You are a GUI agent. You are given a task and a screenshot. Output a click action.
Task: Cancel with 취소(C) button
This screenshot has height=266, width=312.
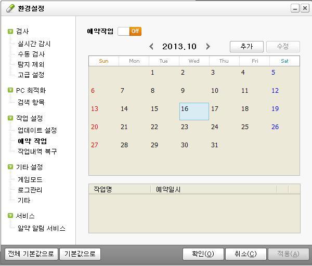[246, 254]
